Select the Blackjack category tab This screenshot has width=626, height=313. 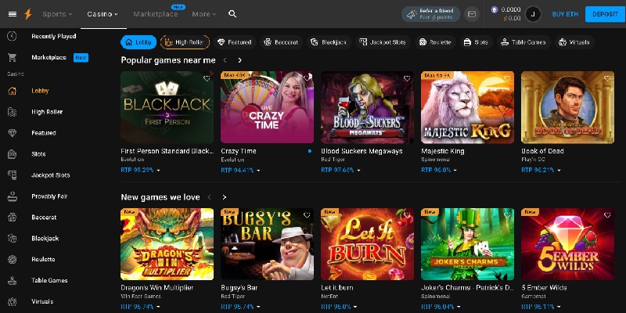tap(329, 42)
